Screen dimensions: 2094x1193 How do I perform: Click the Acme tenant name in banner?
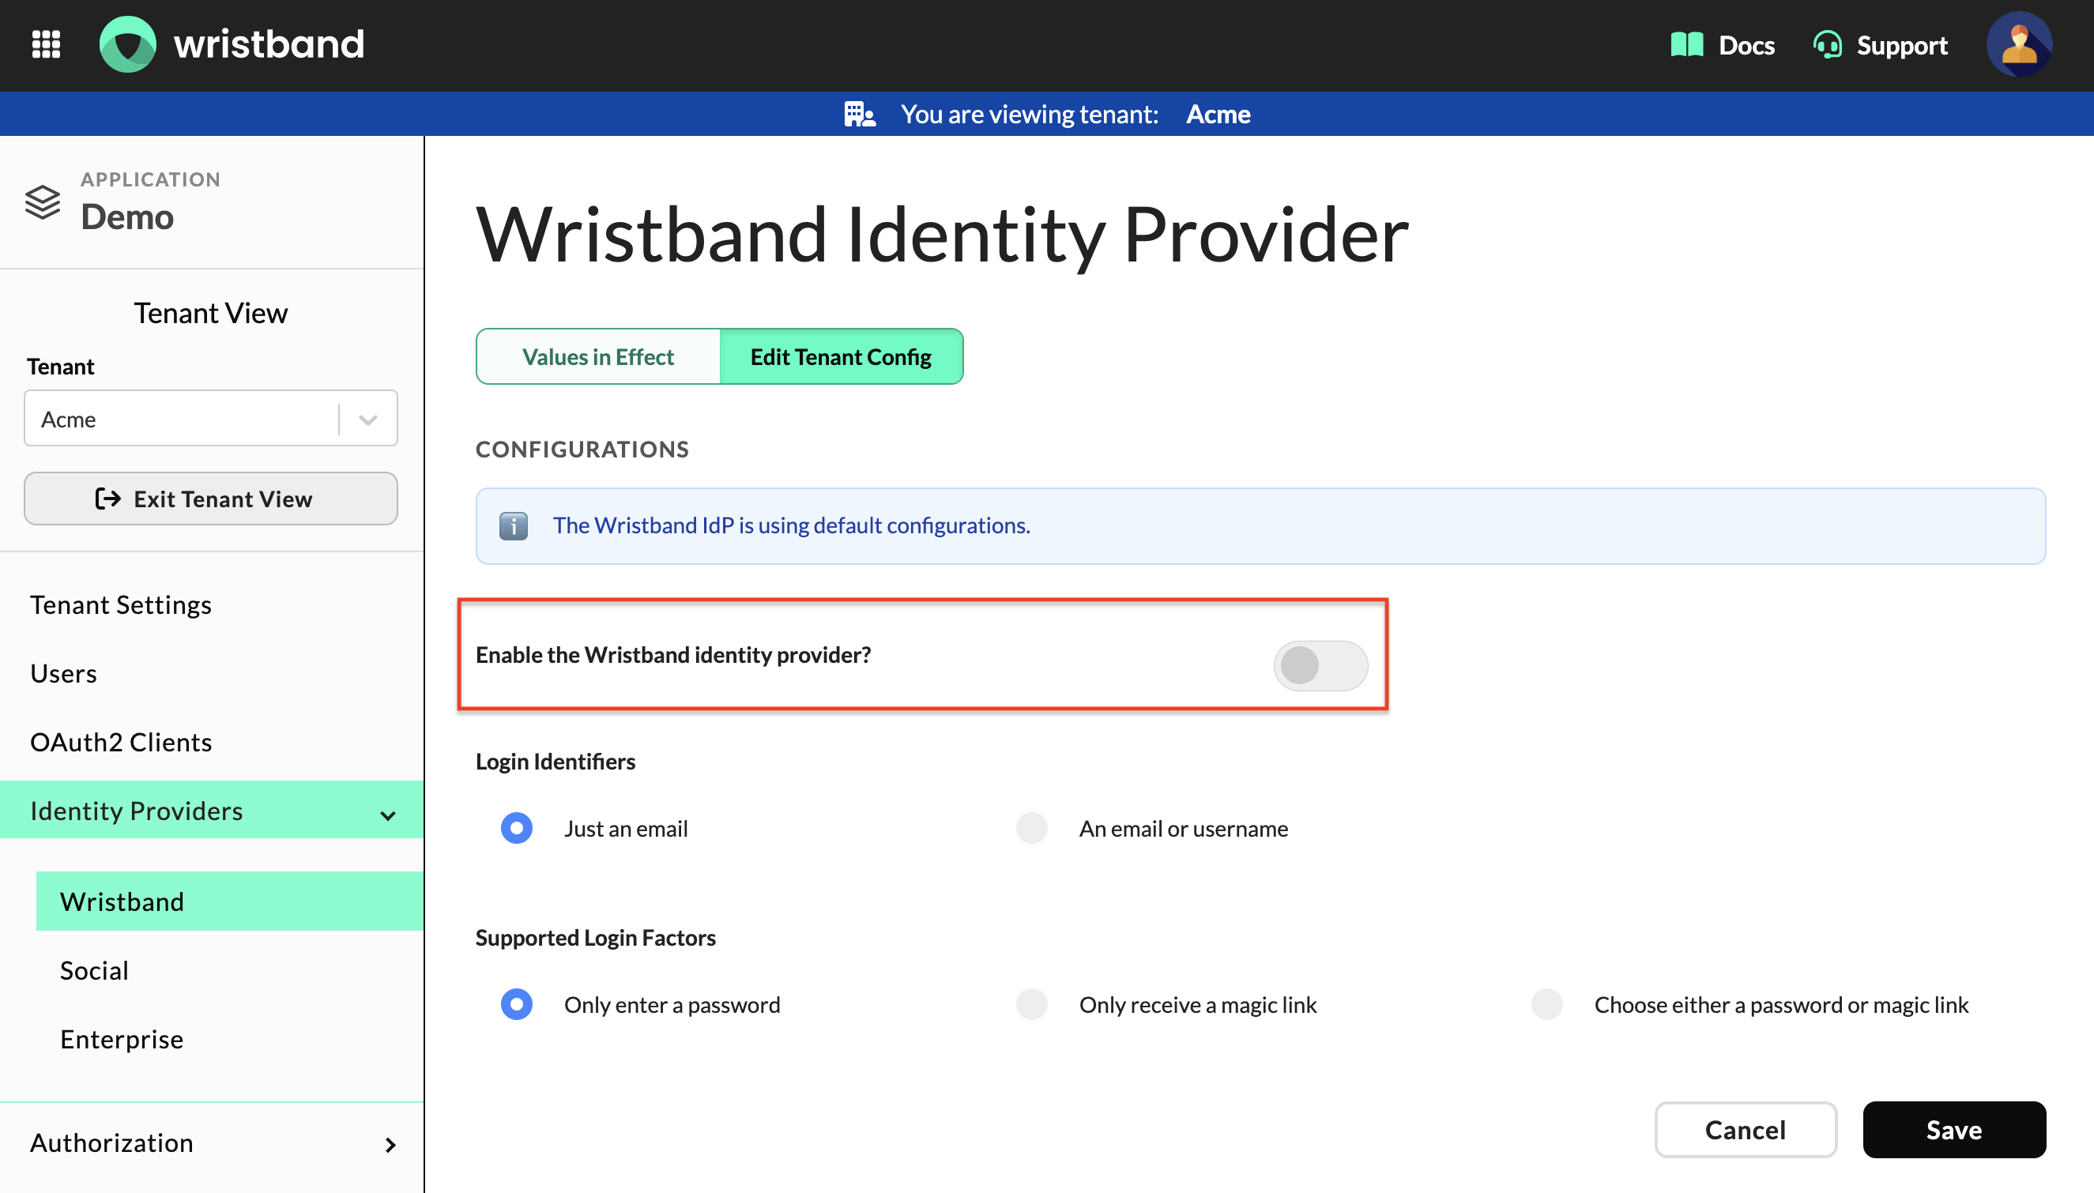1218,114
